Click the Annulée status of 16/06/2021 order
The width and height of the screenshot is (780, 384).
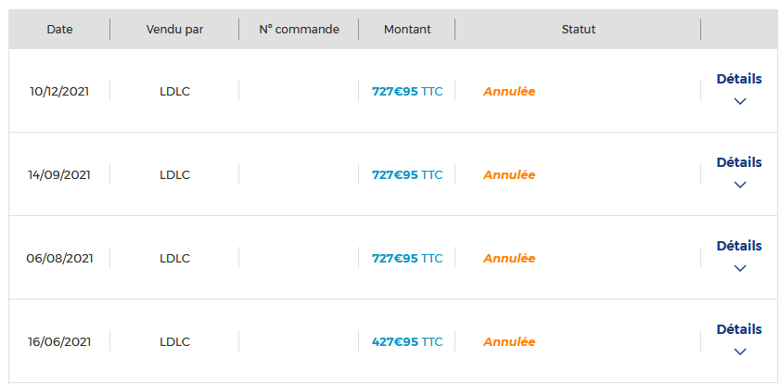click(x=509, y=342)
